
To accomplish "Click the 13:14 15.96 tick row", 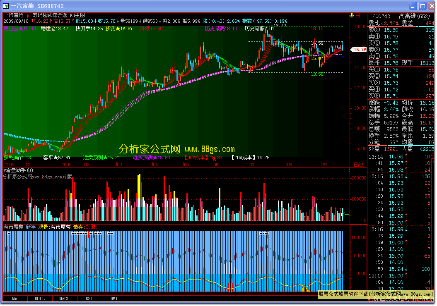I will point(400,157).
